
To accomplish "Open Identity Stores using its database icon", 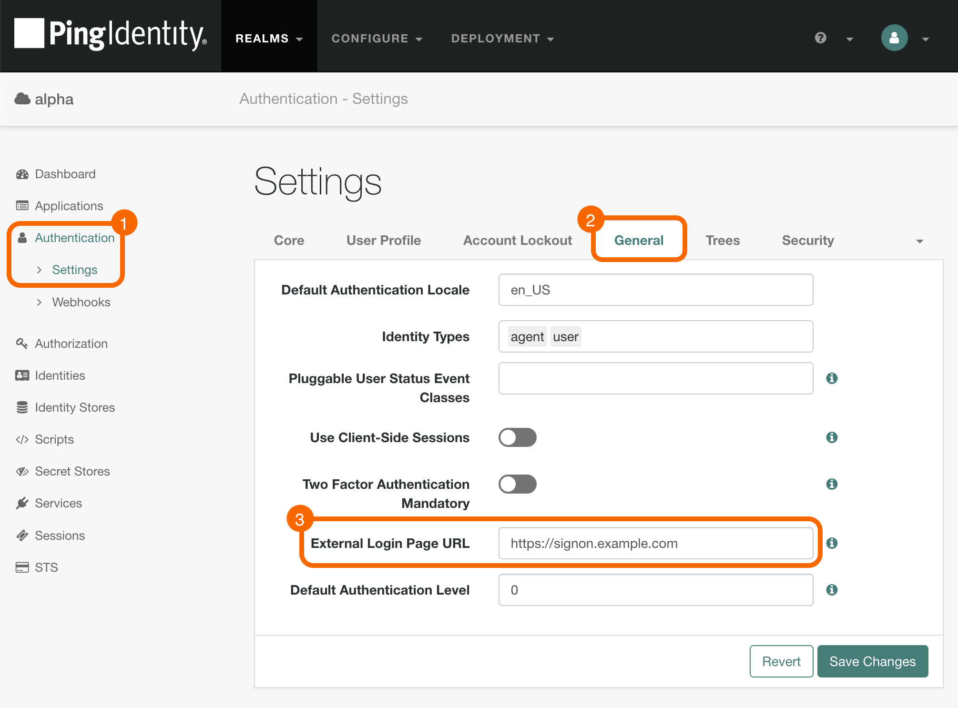I will (x=22, y=407).
